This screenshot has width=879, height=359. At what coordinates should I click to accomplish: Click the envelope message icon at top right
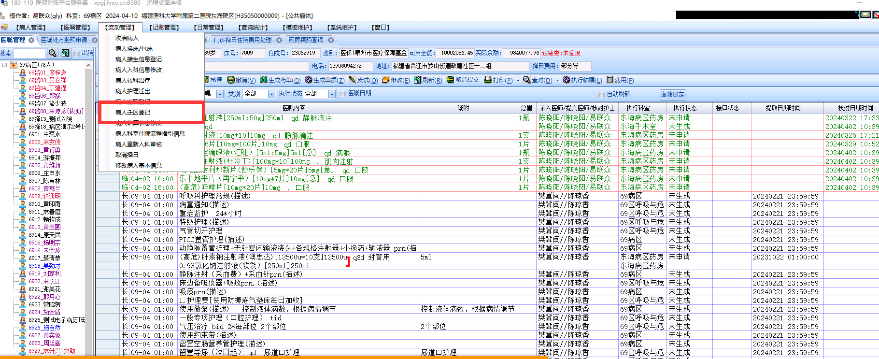point(865,15)
